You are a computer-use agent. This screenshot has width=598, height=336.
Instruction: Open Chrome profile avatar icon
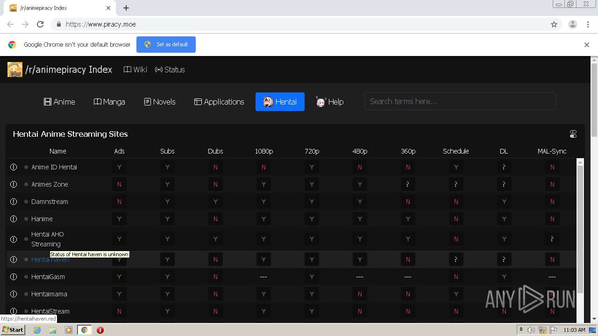tap(573, 24)
